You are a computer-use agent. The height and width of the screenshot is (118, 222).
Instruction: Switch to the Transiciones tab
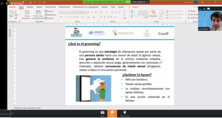pos(50,7)
